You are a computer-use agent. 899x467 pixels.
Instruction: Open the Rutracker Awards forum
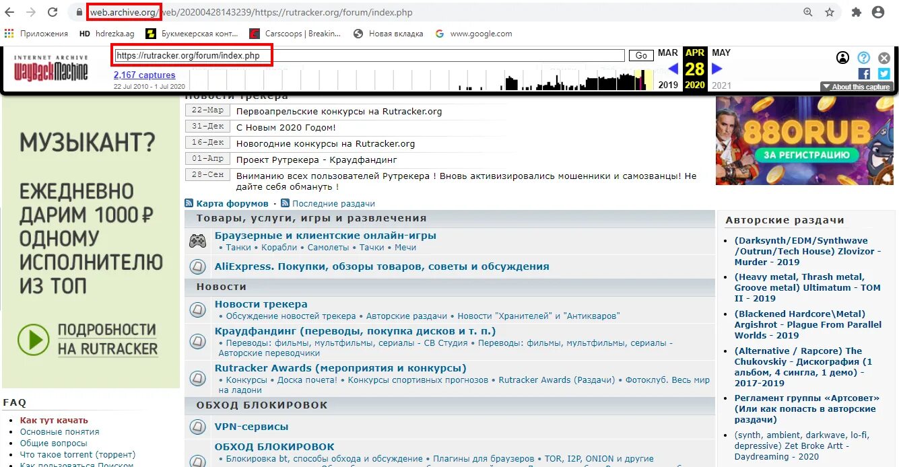pyautogui.click(x=340, y=368)
